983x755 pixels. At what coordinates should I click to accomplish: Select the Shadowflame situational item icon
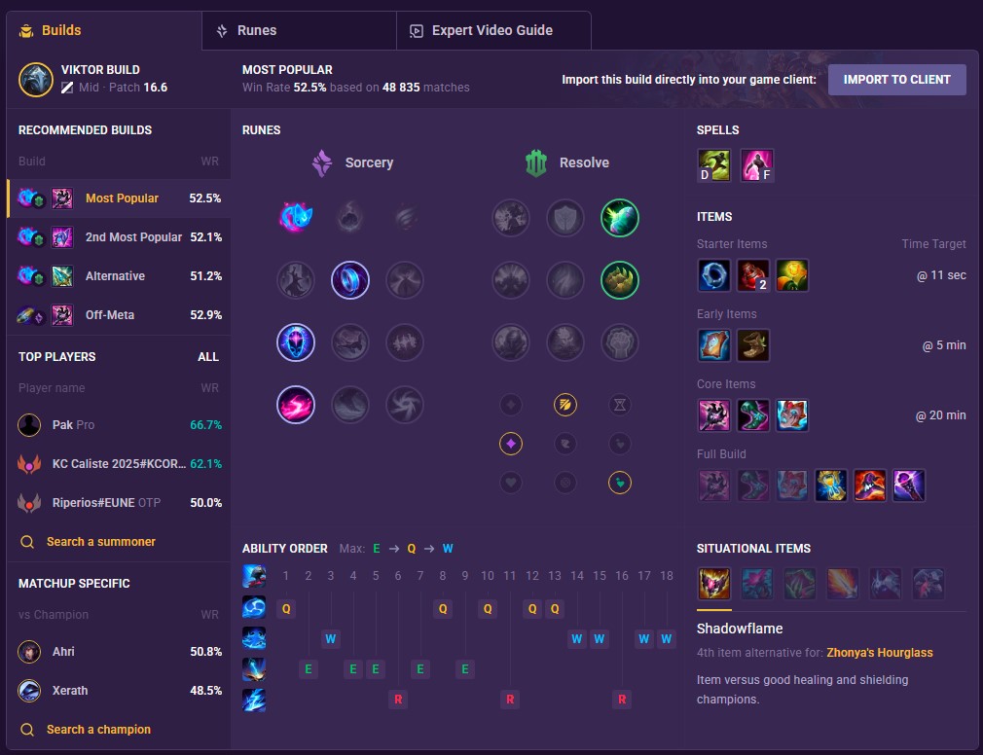point(714,584)
